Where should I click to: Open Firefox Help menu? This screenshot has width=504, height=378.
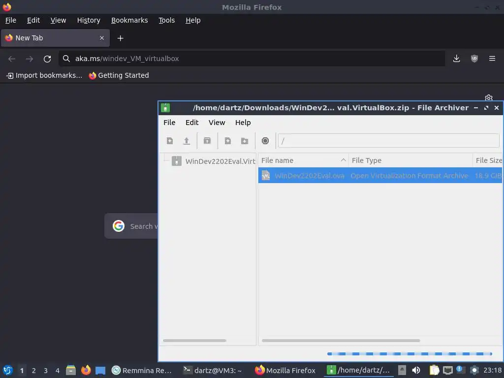tap(193, 20)
